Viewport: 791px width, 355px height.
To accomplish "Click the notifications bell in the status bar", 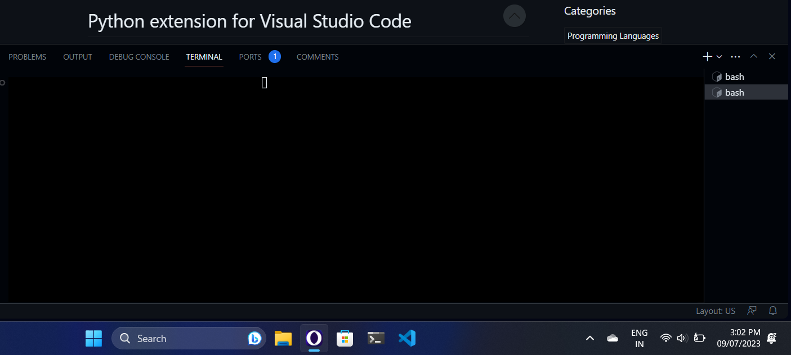I will 772,311.
